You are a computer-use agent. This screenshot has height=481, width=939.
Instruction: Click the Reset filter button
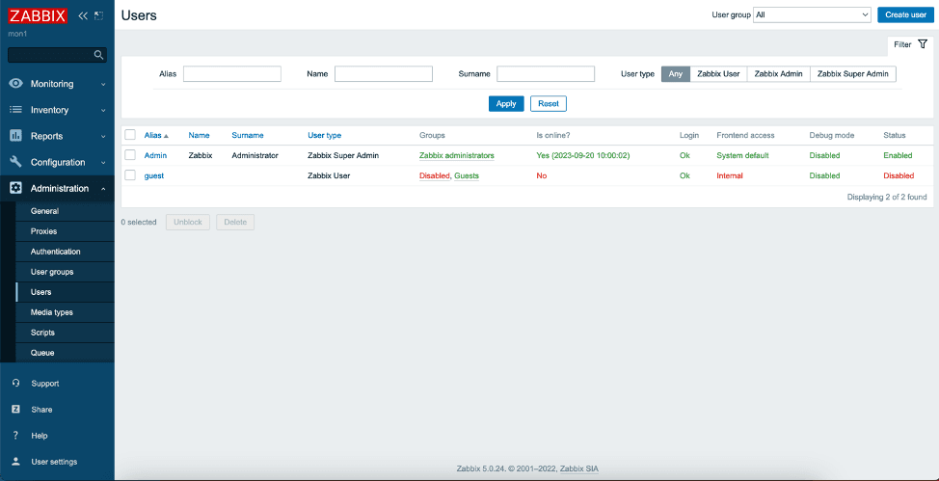coord(548,104)
